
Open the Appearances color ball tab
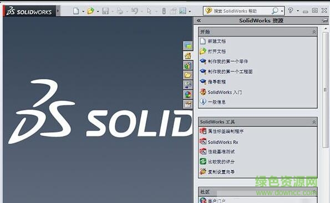click(187, 95)
